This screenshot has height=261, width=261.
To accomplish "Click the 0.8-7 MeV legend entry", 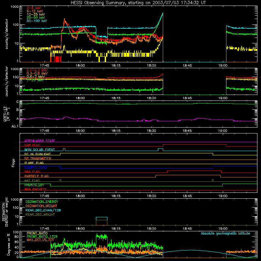I will tap(36, 77).
